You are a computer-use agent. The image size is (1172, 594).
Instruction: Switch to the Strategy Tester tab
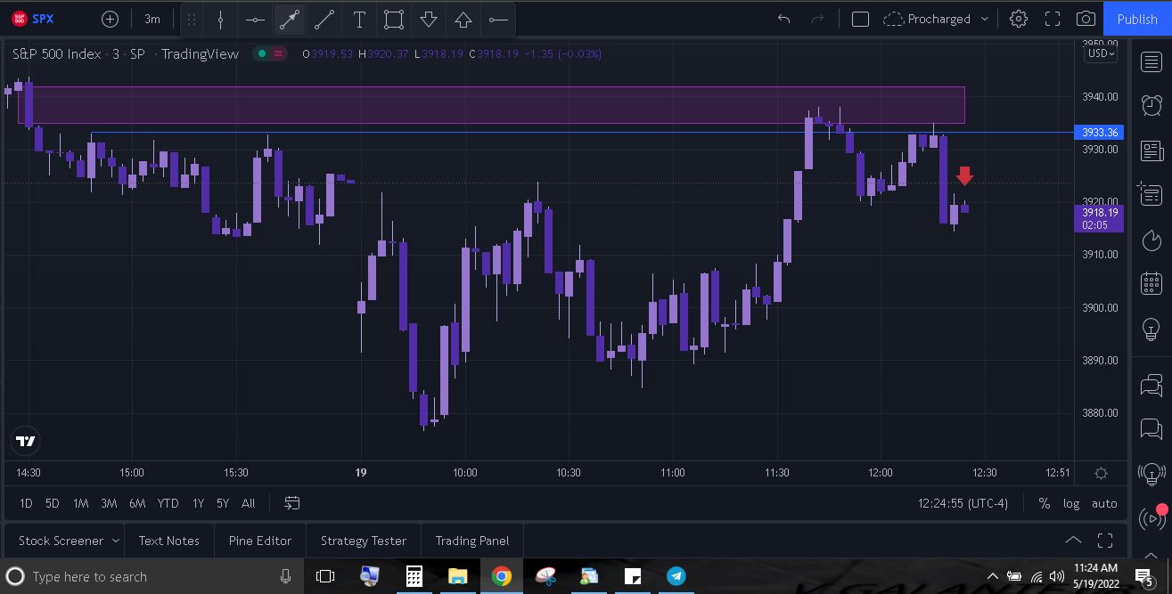[x=364, y=541]
